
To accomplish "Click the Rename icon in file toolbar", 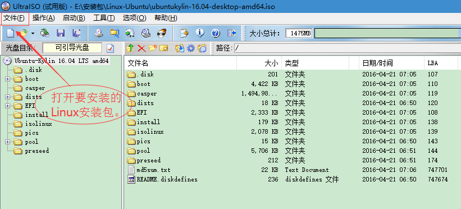I will (x=163, y=48).
